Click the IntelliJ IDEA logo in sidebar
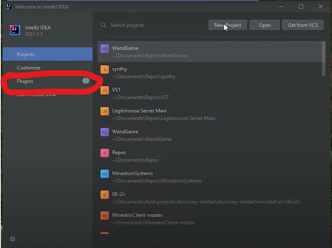332x248 pixels. coord(15,30)
